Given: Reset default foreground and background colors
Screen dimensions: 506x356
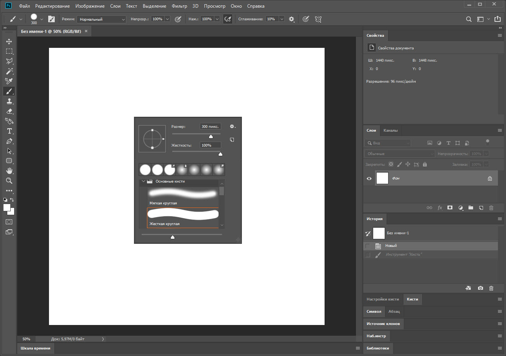Looking at the screenshot, I should coord(5,200).
